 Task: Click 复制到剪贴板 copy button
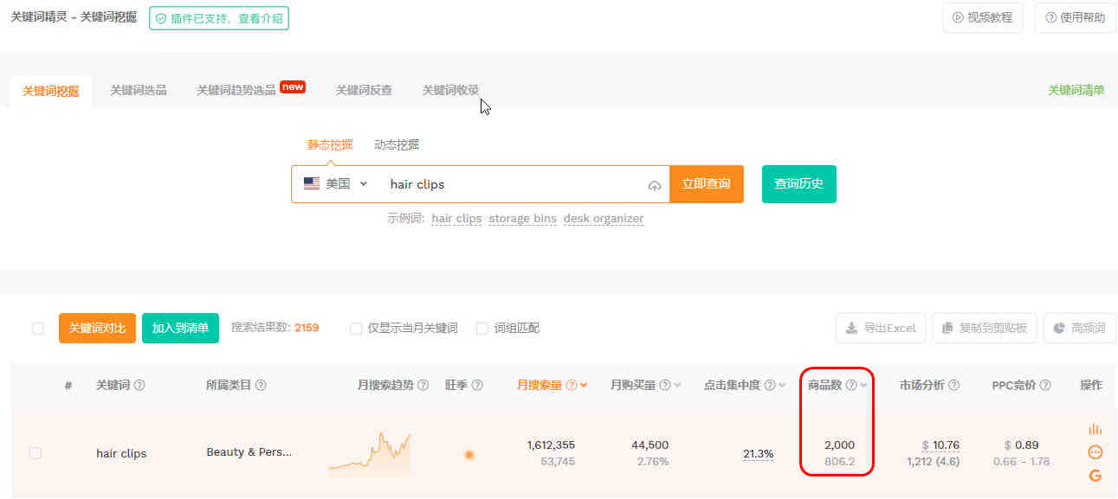(985, 328)
